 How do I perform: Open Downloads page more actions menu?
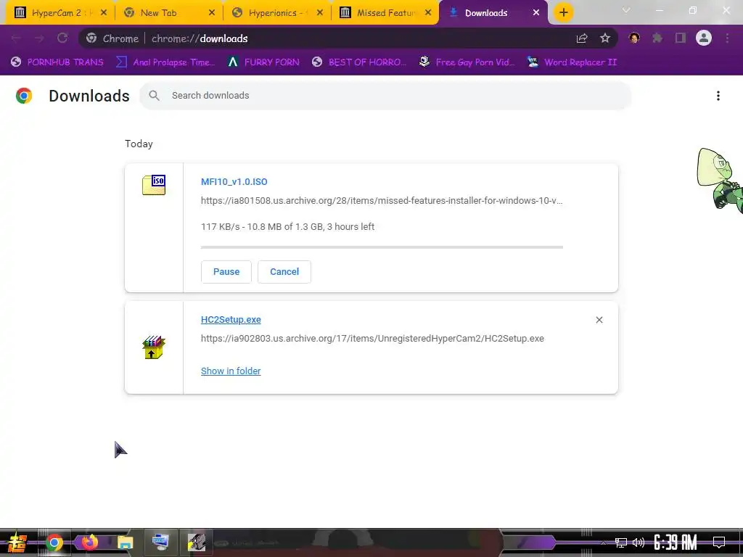point(718,96)
